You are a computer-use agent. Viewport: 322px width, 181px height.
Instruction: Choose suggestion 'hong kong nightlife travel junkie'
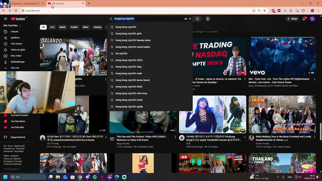150,47
